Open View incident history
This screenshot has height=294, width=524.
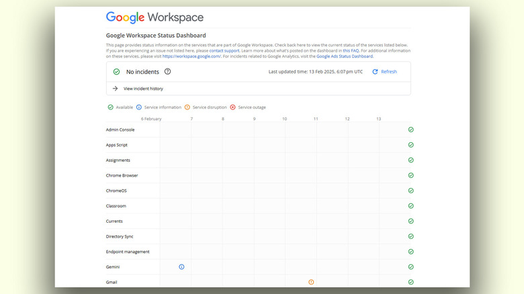(x=143, y=89)
